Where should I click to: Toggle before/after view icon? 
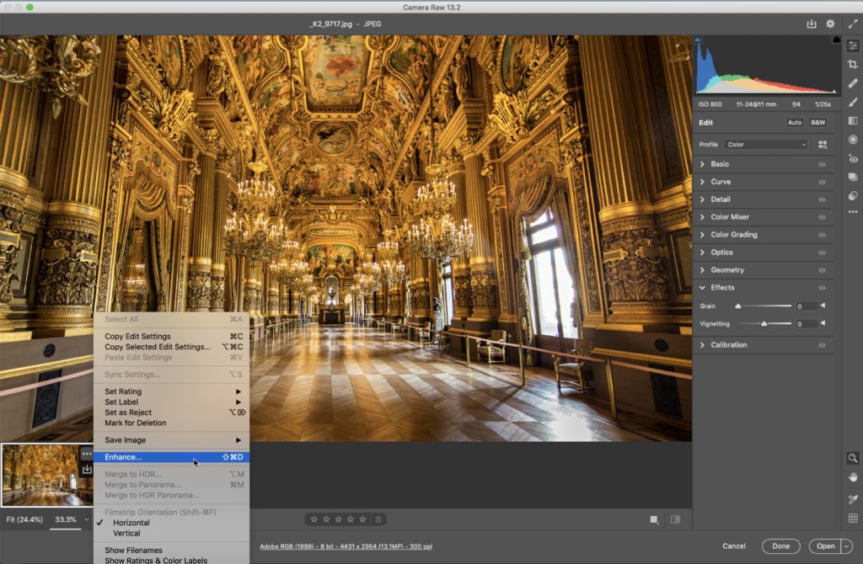(675, 519)
